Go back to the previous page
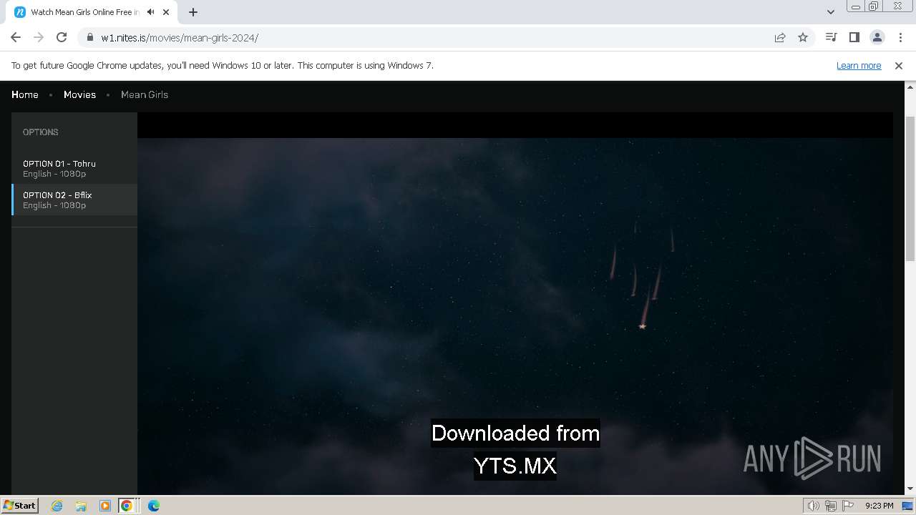This screenshot has height=515, width=916. coord(16,37)
